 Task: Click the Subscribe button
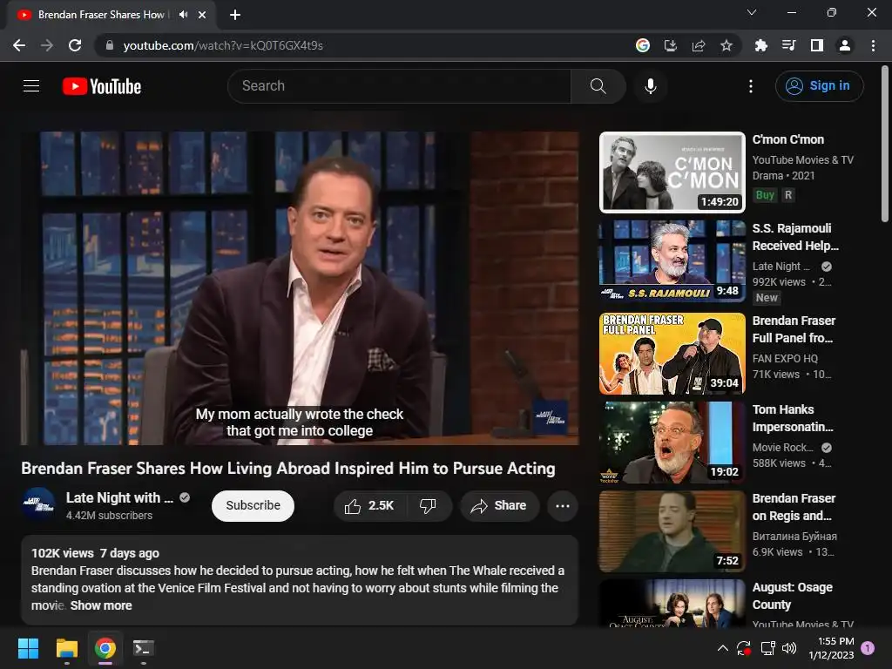[253, 506]
